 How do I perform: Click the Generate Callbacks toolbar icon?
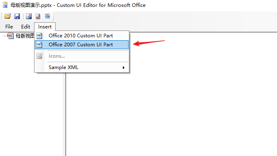click(47, 16)
